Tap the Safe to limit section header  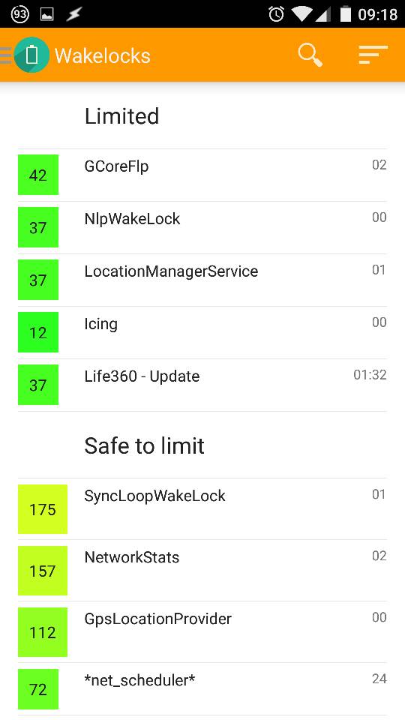[x=144, y=445]
